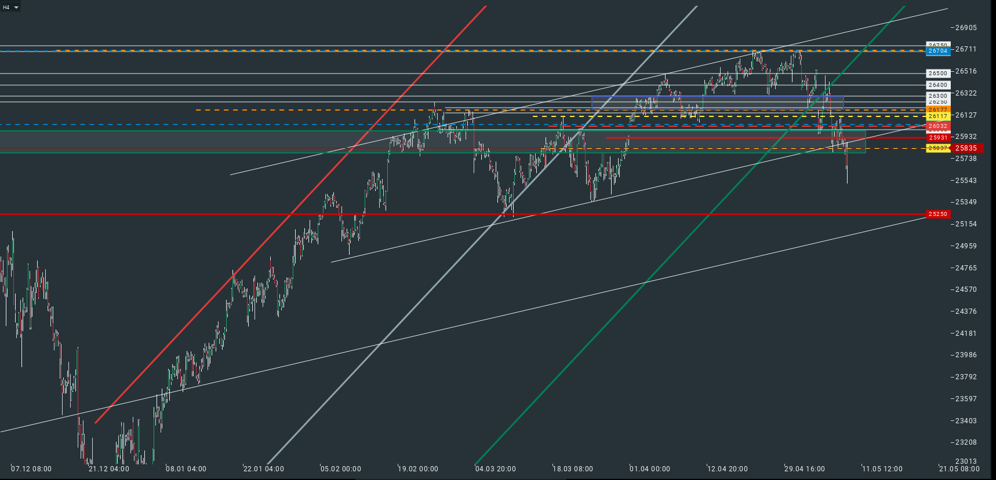
Task: Click the blue rectangle zone near 26250
Action: [x=717, y=102]
